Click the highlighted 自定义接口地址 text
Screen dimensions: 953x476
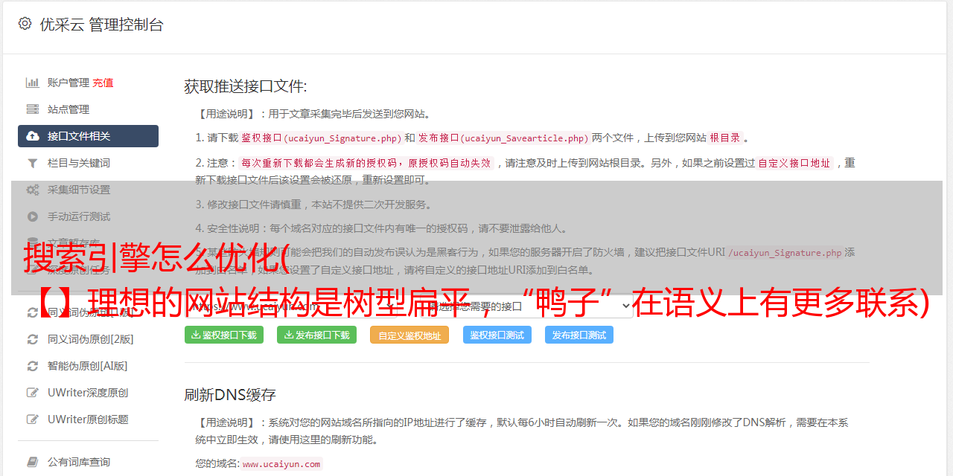point(794,163)
